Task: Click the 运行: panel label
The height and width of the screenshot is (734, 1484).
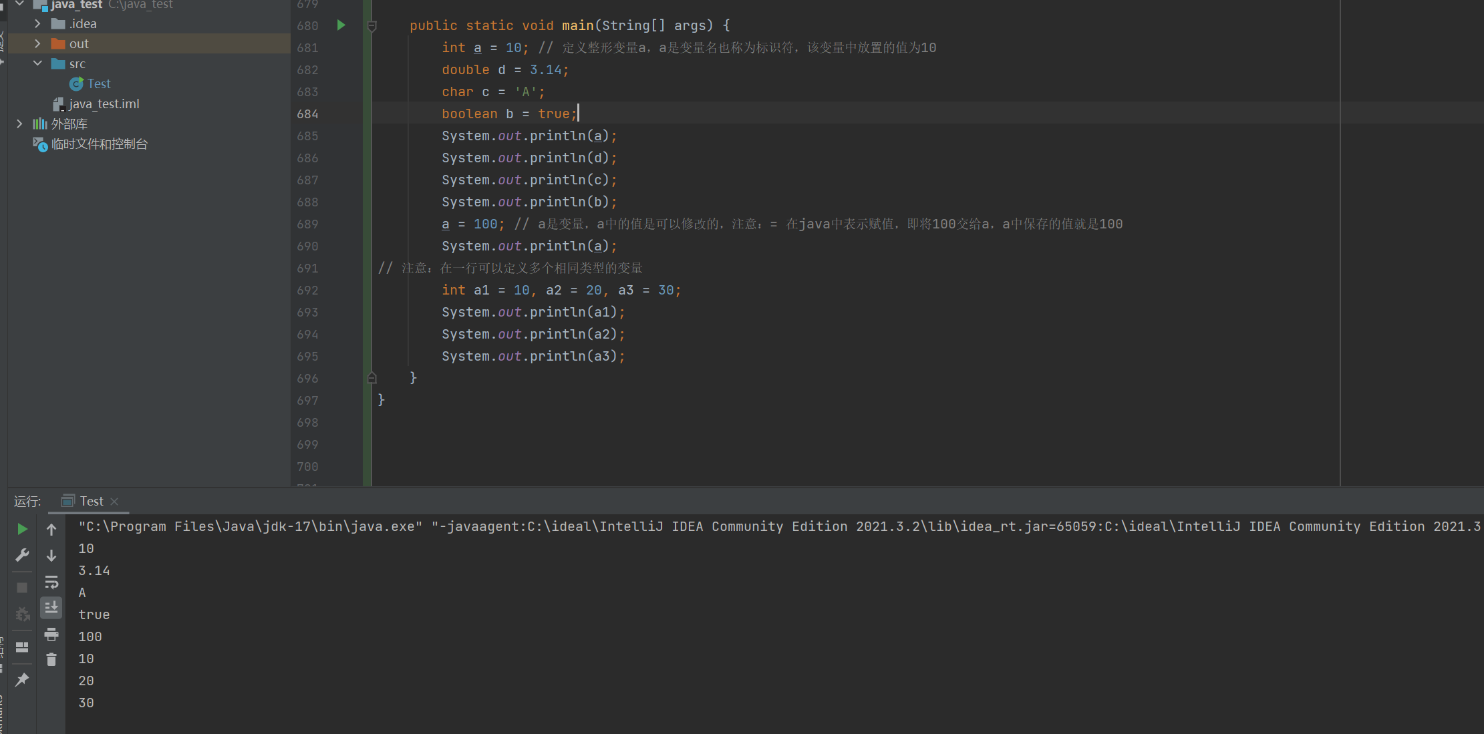Action: [27, 501]
